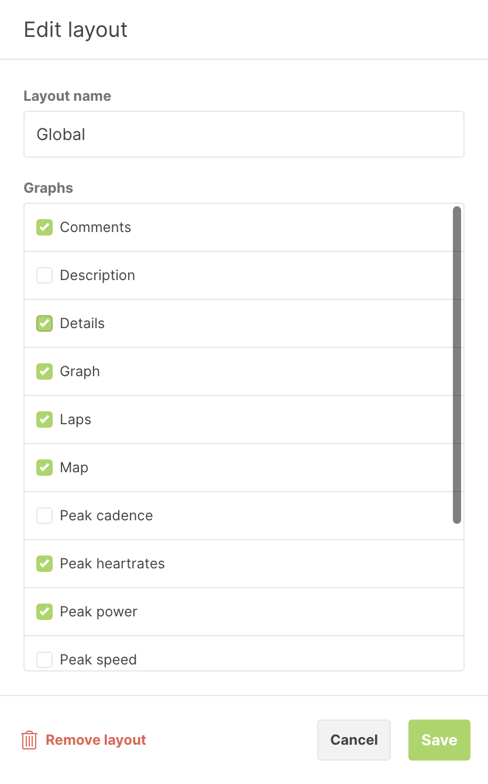Click the Remove layout link
This screenshot has width=488, height=784.
click(96, 740)
